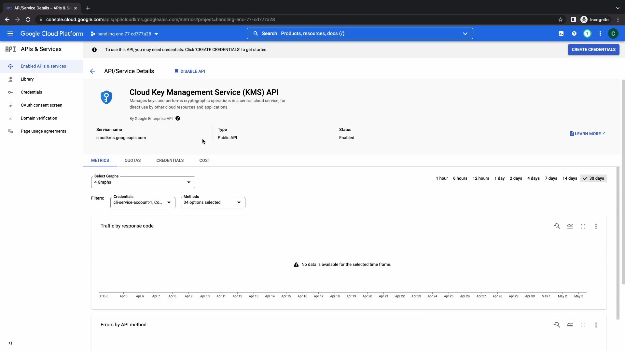Image resolution: width=625 pixels, height=351 pixels.
Task: Open the Select Graphs dropdown
Action: click(143, 182)
